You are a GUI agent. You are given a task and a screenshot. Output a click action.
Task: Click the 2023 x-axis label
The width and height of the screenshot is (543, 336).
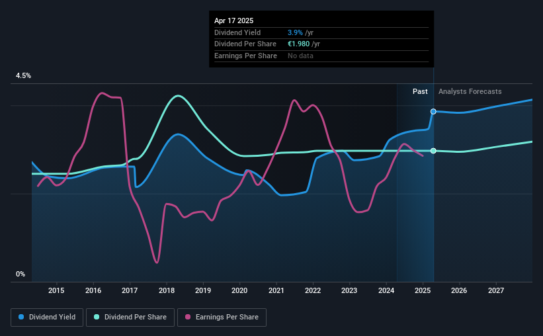(x=349, y=290)
